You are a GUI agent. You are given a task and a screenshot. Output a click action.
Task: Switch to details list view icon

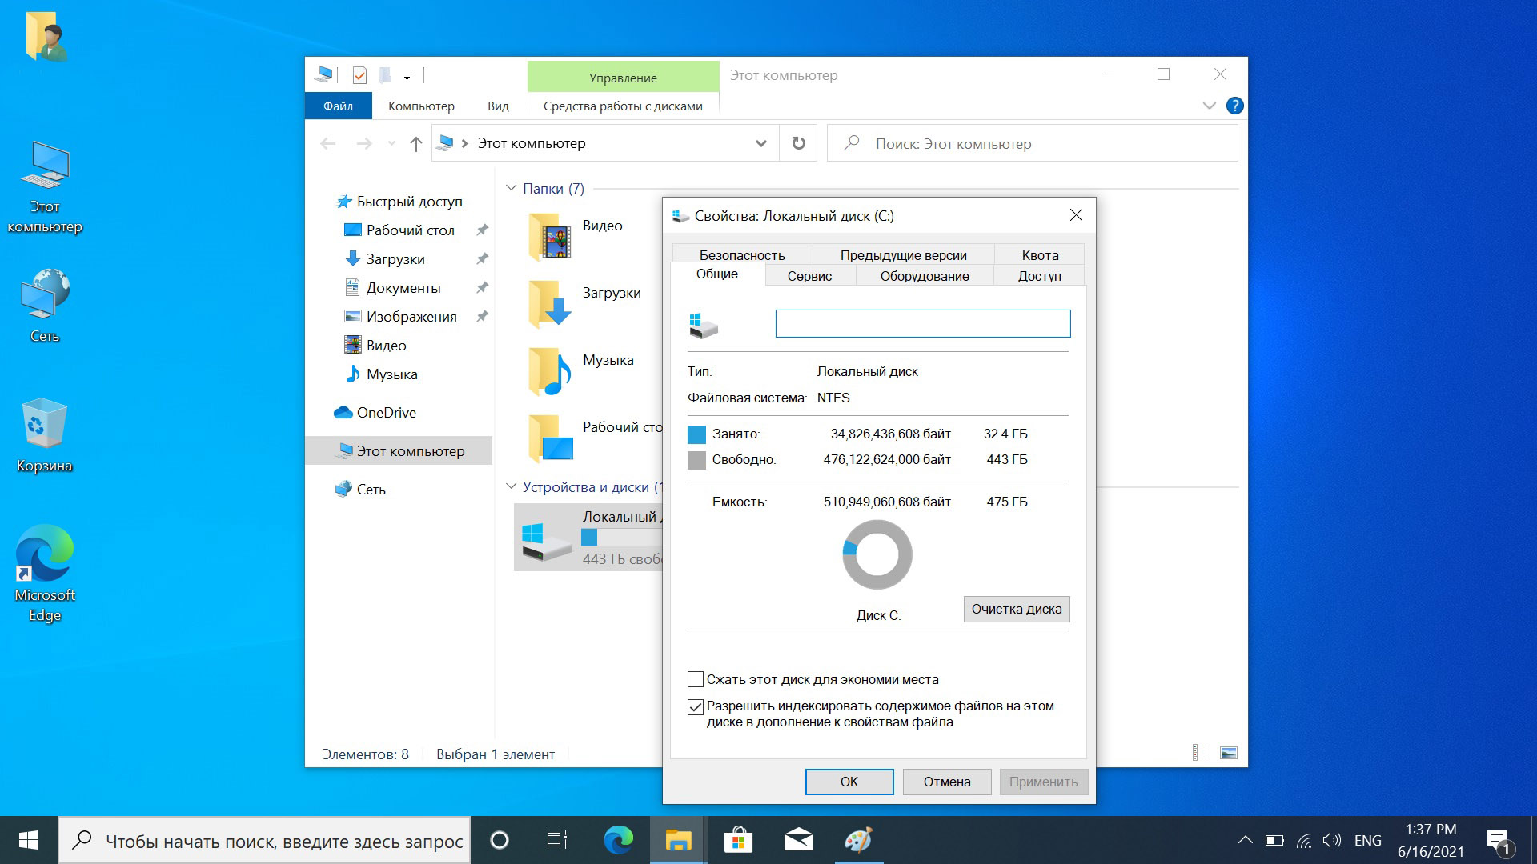(x=1201, y=753)
